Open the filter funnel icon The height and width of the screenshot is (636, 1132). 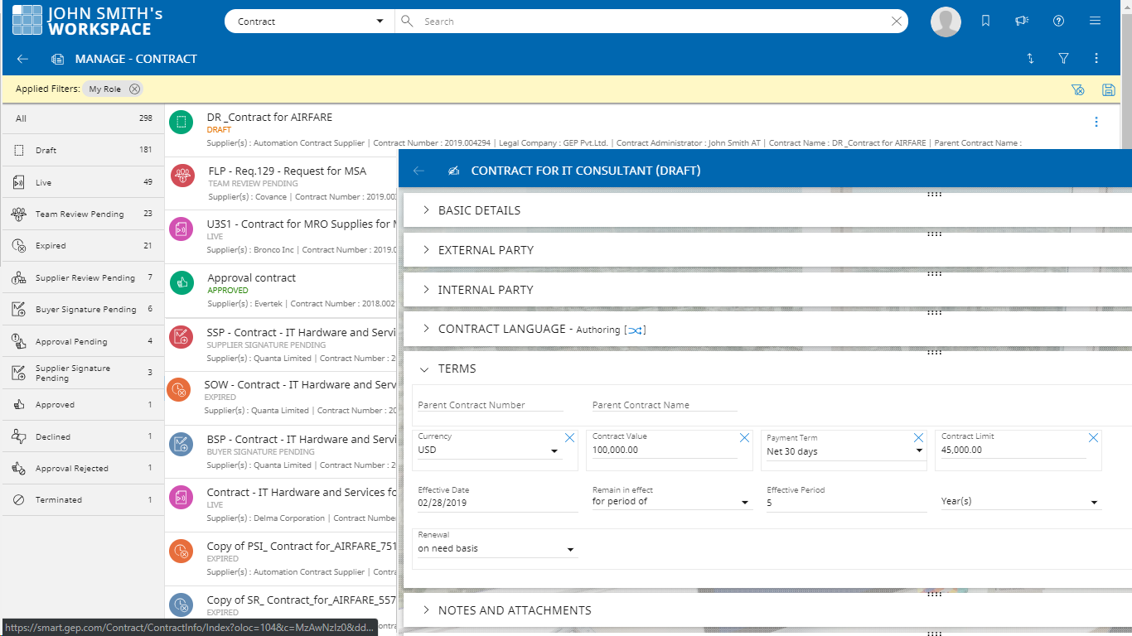[x=1063, y=59]
